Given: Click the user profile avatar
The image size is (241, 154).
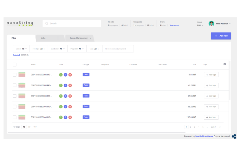Looking at the screenshot, I should (211, 23).
